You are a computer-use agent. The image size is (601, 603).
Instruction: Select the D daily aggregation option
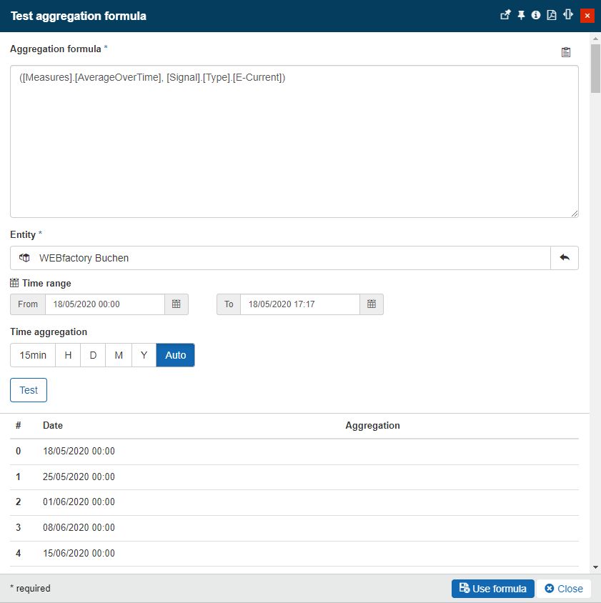(93, 355)
